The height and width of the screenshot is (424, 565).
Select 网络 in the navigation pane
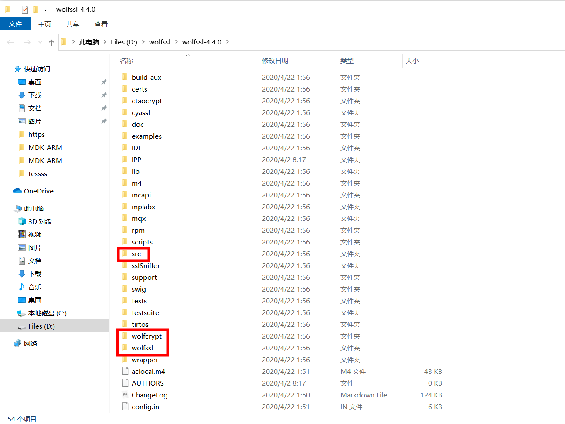[x=31, y=343]
